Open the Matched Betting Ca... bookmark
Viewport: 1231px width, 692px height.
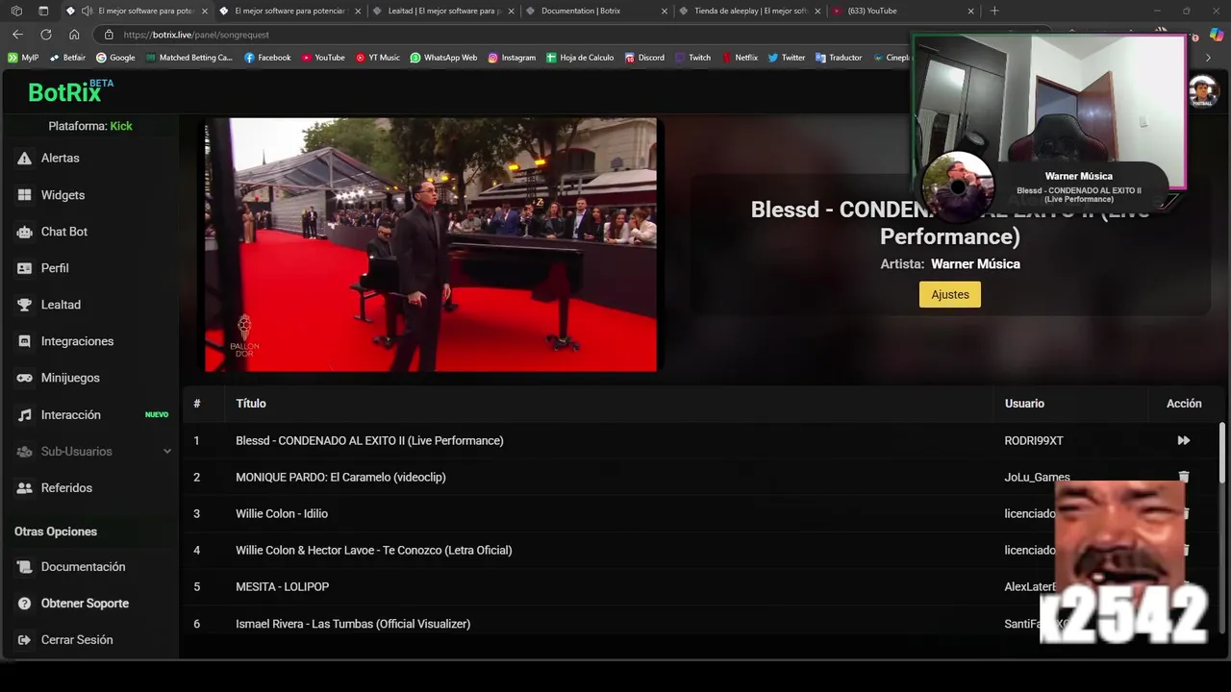[189, 58]
